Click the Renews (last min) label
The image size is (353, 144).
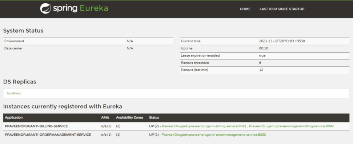coord(194,70)
